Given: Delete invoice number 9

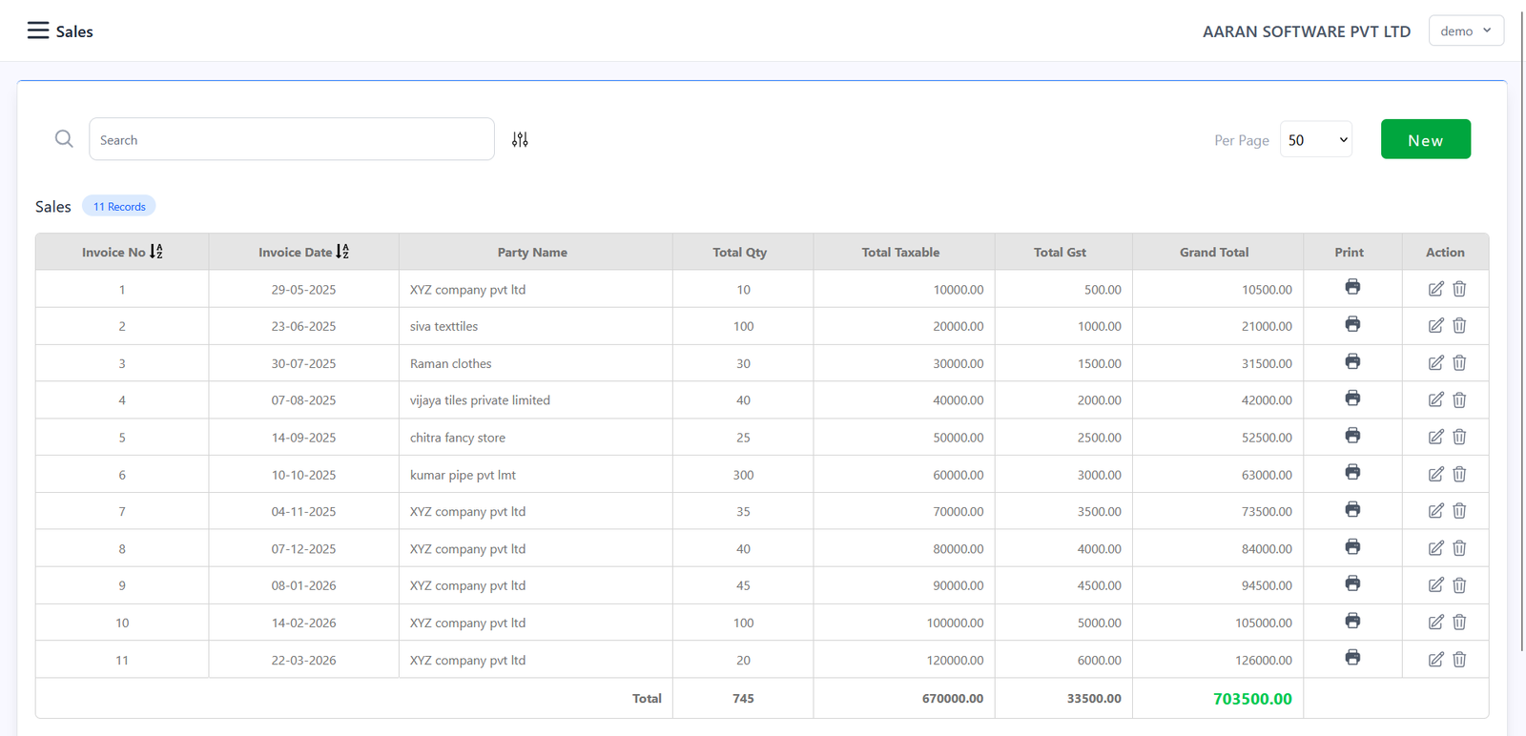Looking at the screenshot, I should coord(1459,585).
